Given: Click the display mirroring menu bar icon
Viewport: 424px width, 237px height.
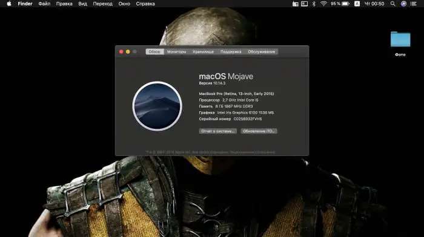Looking at the screenshot, I should (x=304, y=4).
